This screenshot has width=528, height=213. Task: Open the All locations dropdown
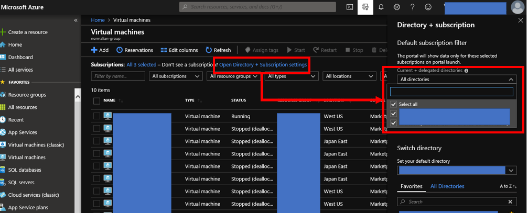(350, 76)
